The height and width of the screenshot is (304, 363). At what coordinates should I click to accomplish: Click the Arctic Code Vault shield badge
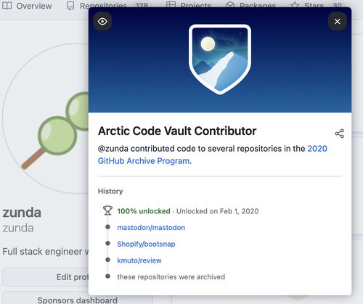220,59
